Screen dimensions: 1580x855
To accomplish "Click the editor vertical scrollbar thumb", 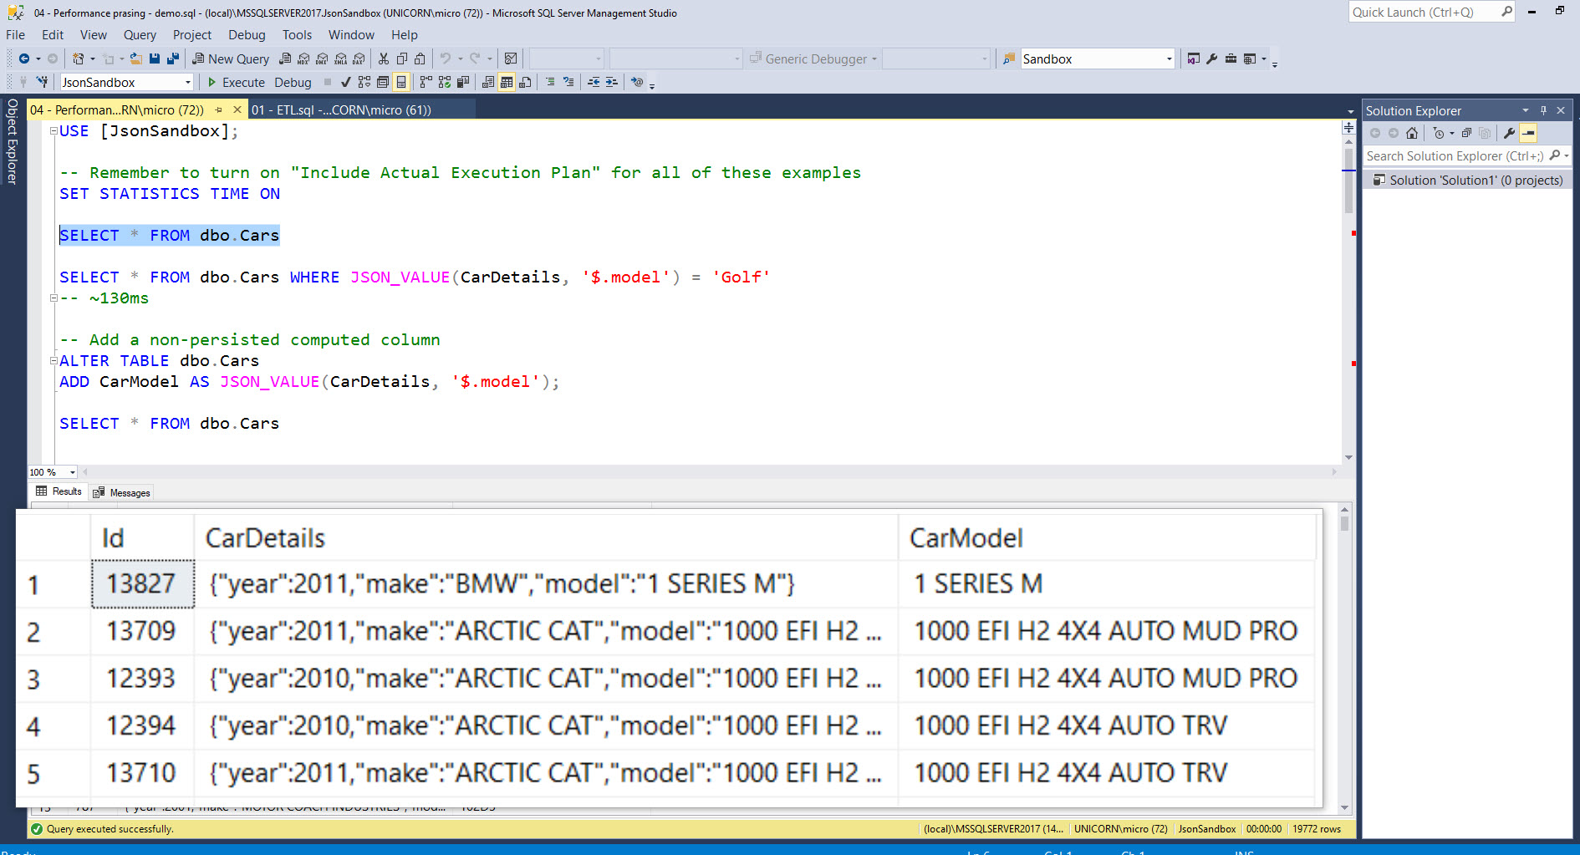I will tap(1348, 180).
